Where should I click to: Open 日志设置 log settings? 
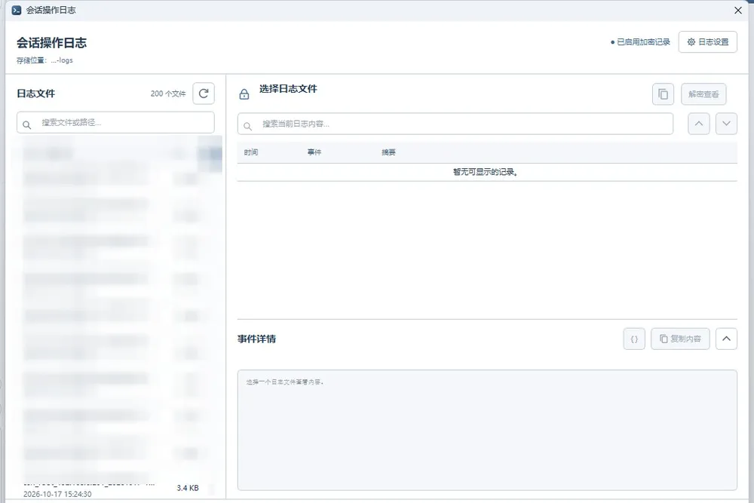tap(707, 41)
